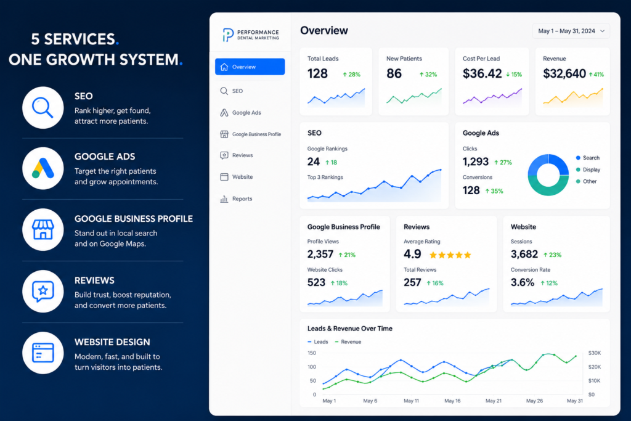Click the large Website Design browser icon
This screenshot has width=631, height=421.
pos(43,353)
